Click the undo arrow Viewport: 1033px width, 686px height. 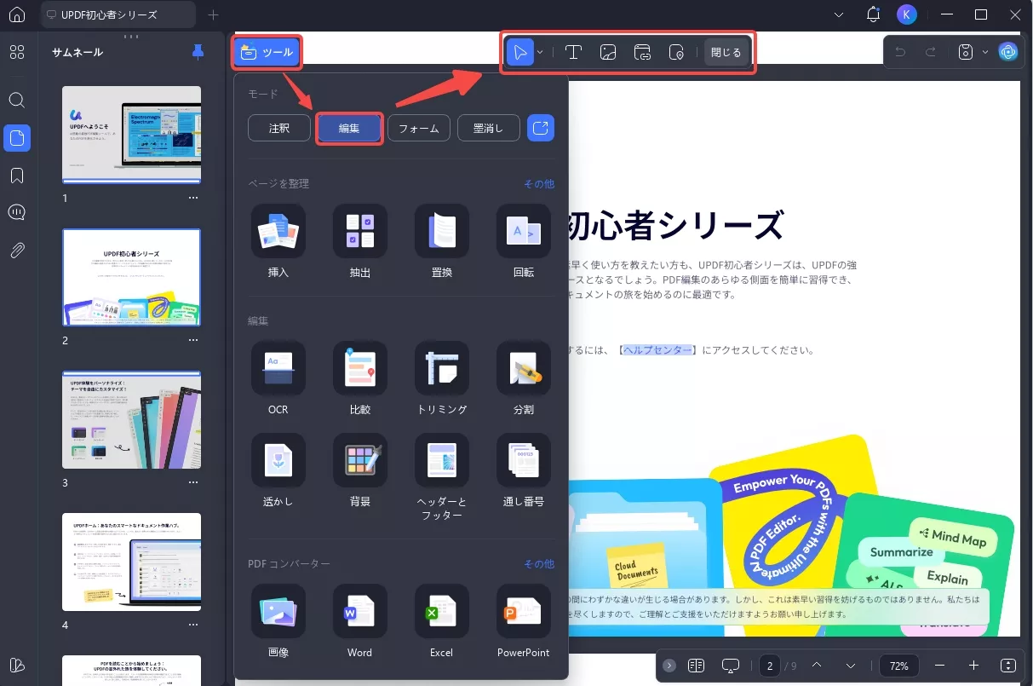pyautogui.click(x=900, y=52)
